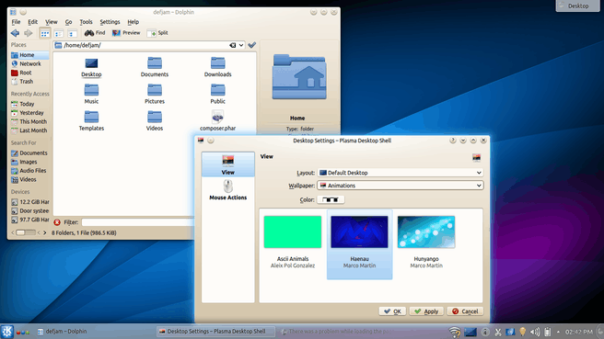Viewport: 604px width, 339px height.
Task: Open the Public folder
Action: (217, 94)
